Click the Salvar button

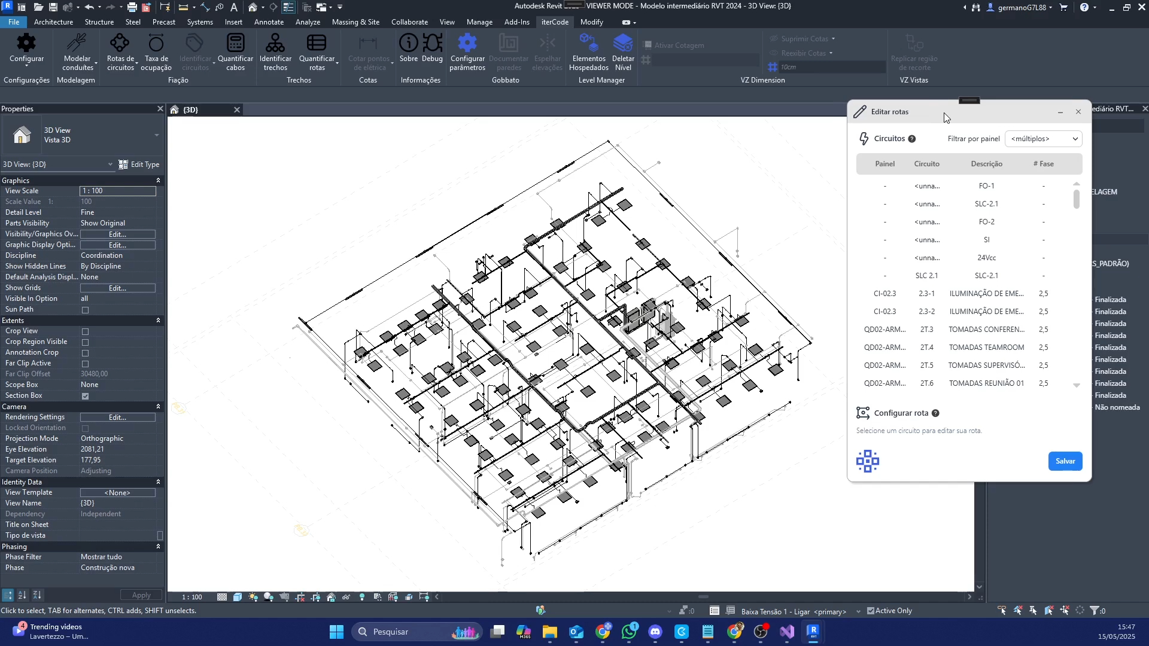1065,461
